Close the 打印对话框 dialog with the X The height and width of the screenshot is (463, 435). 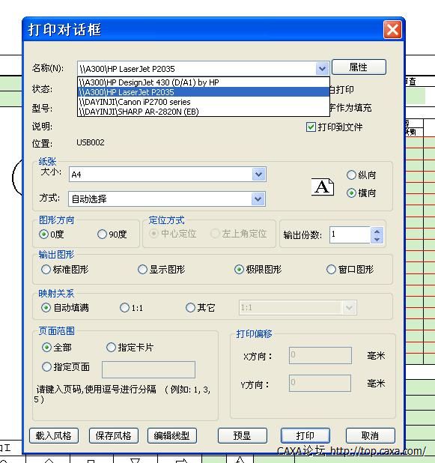point(392,29)
